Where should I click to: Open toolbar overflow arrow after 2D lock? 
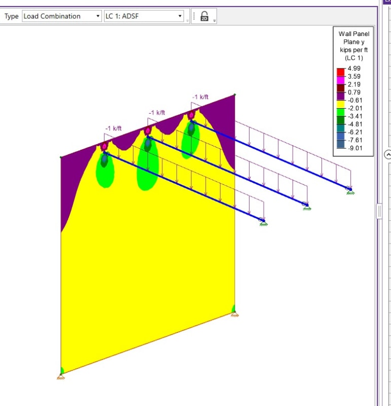tap(215, 20)
